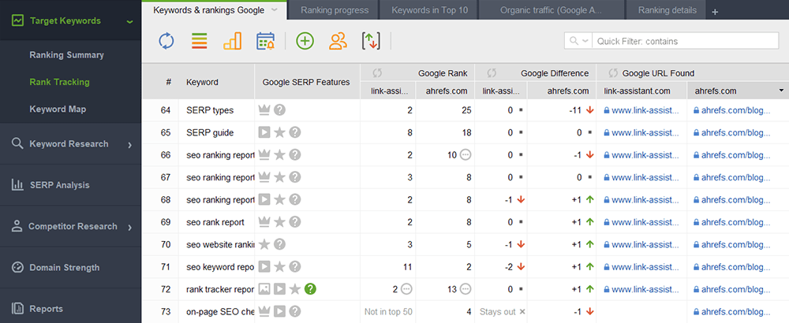The height and width of the screenshot is (323, 789).
Task: Click the ellipsis icon beside rank 13 in row 72
Action: coord(466,289)
